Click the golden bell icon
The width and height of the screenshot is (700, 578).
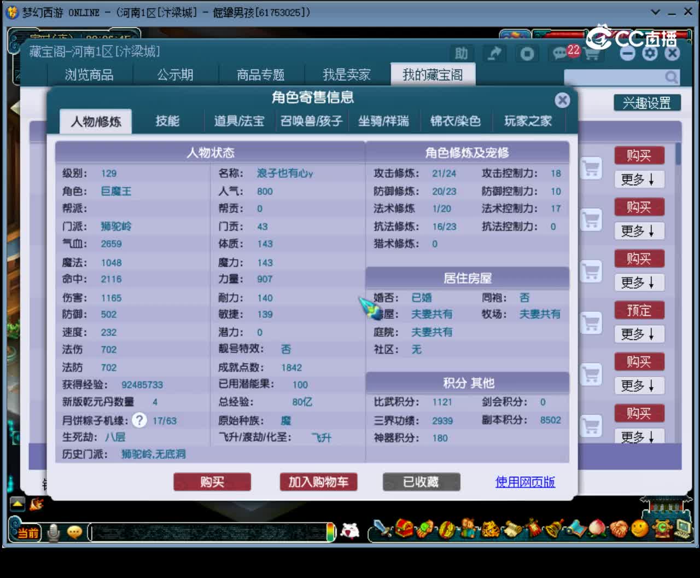point(554,529)
